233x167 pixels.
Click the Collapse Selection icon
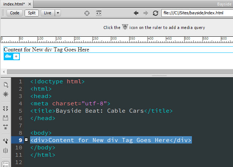pos(6,118)
